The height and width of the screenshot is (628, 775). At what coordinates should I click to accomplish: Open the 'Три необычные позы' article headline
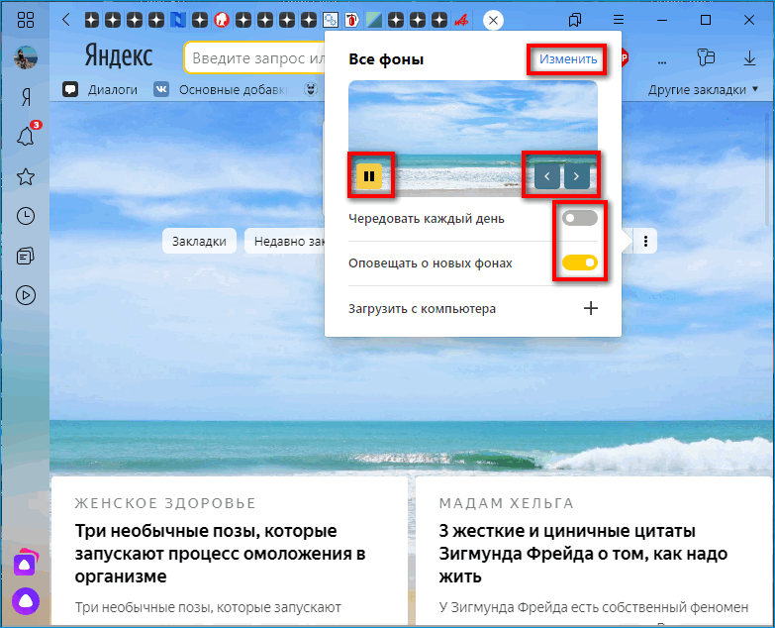pyautogui.click(x=220, y=554)
